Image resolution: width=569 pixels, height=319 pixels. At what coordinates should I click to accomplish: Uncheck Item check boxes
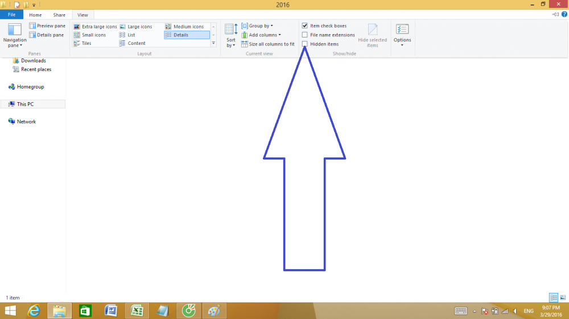pyautogui.click(x=305, y=26)
